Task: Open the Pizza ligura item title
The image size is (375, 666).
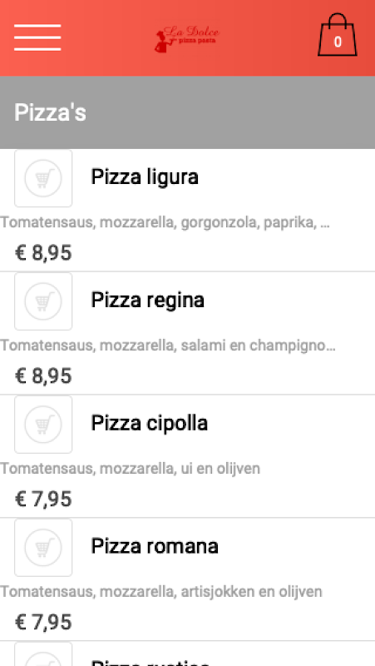Action: point(145,176)
